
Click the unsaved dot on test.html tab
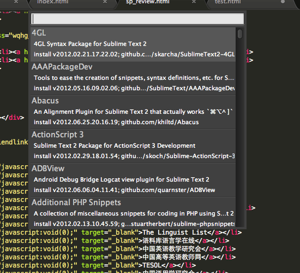click(283, 2)
